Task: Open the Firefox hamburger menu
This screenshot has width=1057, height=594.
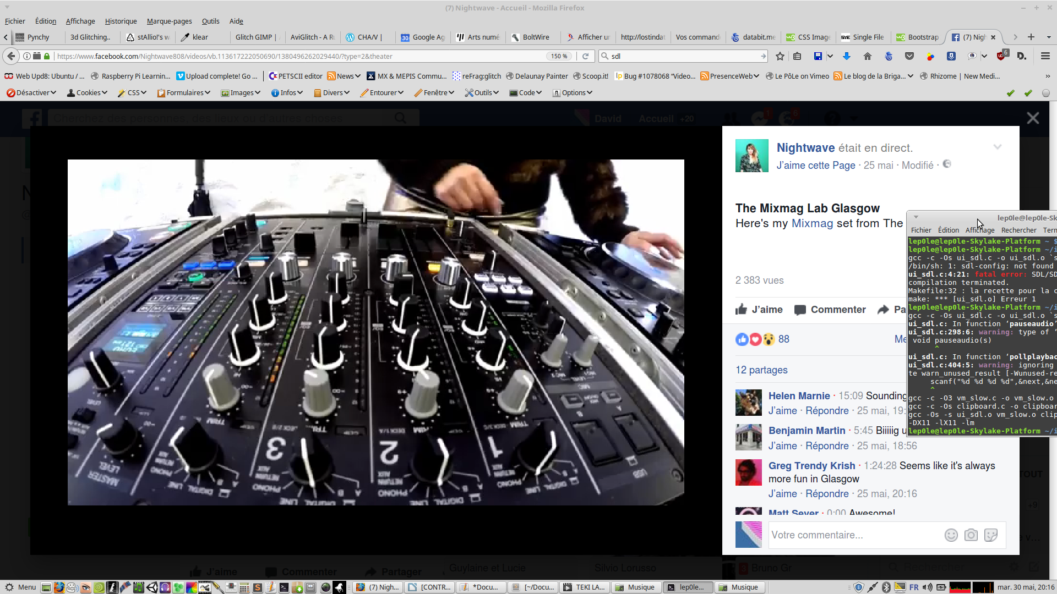Action: pos(1045,56)
